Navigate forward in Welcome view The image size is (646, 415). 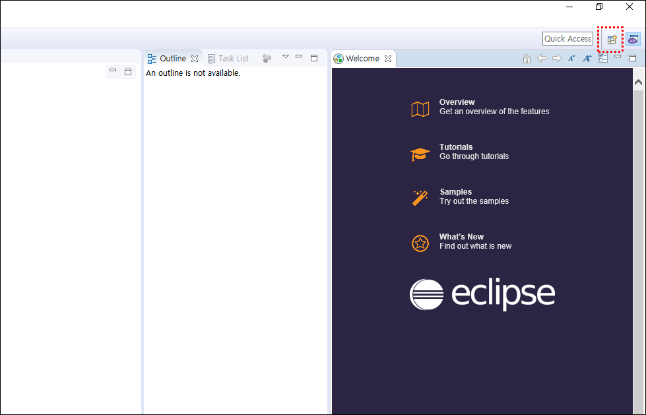[557, 58]
